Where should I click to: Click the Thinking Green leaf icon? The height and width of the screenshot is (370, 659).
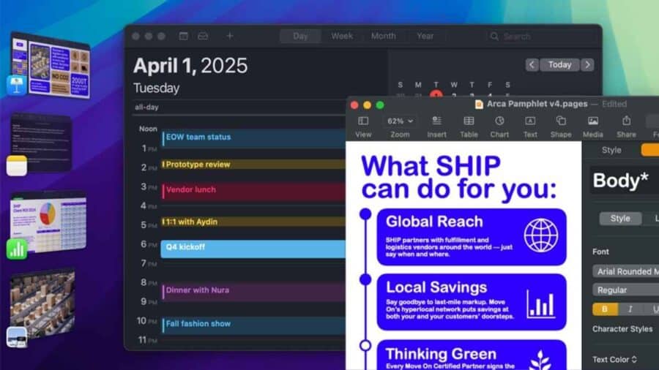(x=540, y=360)
